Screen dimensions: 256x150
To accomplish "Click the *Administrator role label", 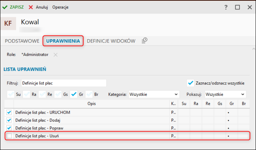I will click(35, 54).
